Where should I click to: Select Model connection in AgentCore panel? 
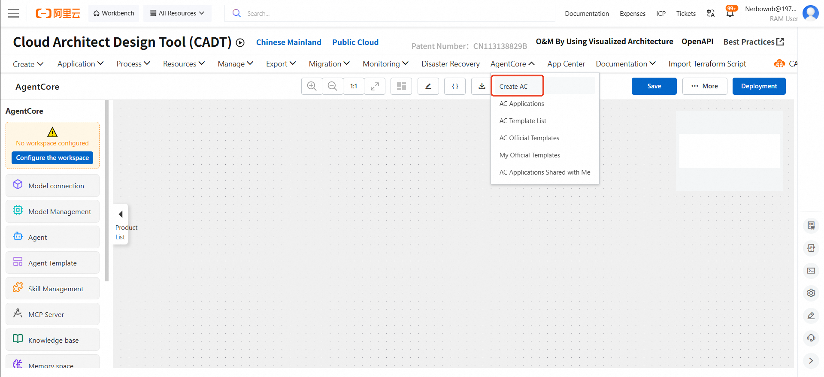52,186
